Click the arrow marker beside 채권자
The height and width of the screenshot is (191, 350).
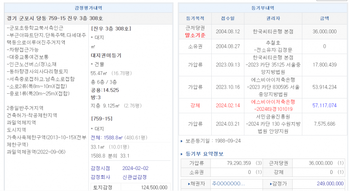189,184
